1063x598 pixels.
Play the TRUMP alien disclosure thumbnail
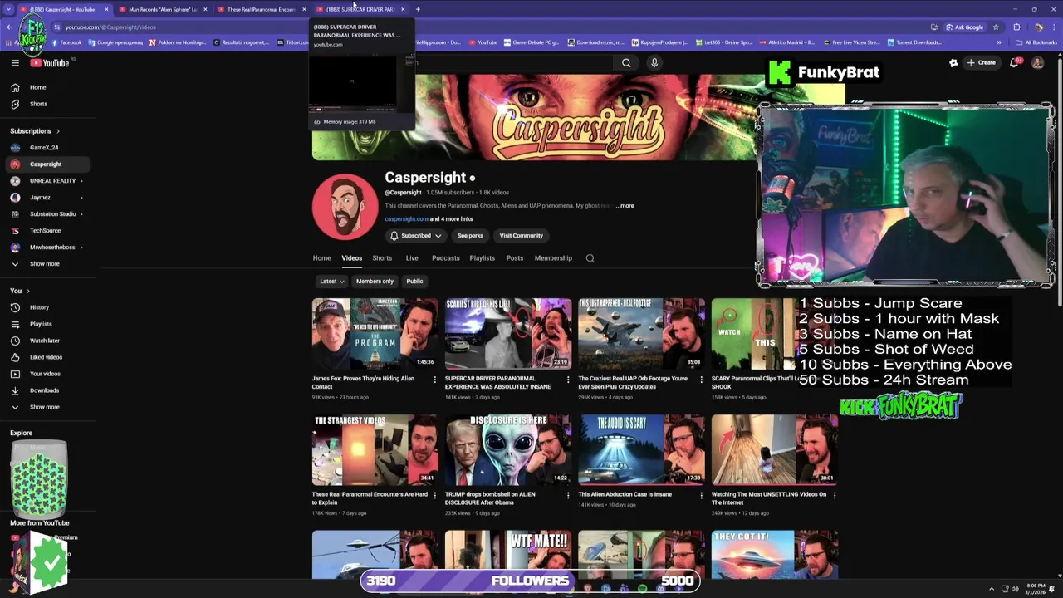(508, 450)
